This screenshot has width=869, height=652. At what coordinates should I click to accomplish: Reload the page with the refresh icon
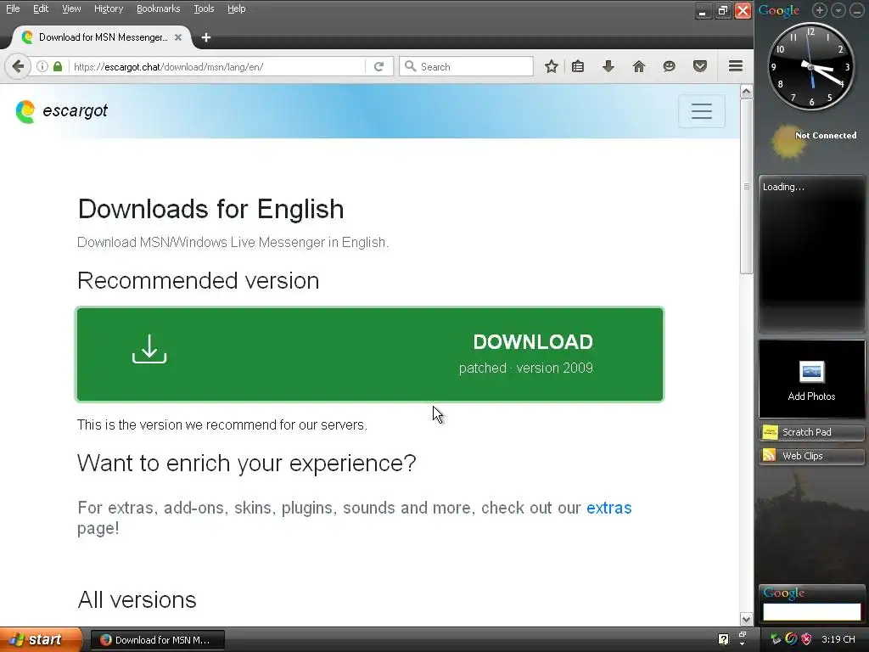pyautogui.click(x=379, y=66)
